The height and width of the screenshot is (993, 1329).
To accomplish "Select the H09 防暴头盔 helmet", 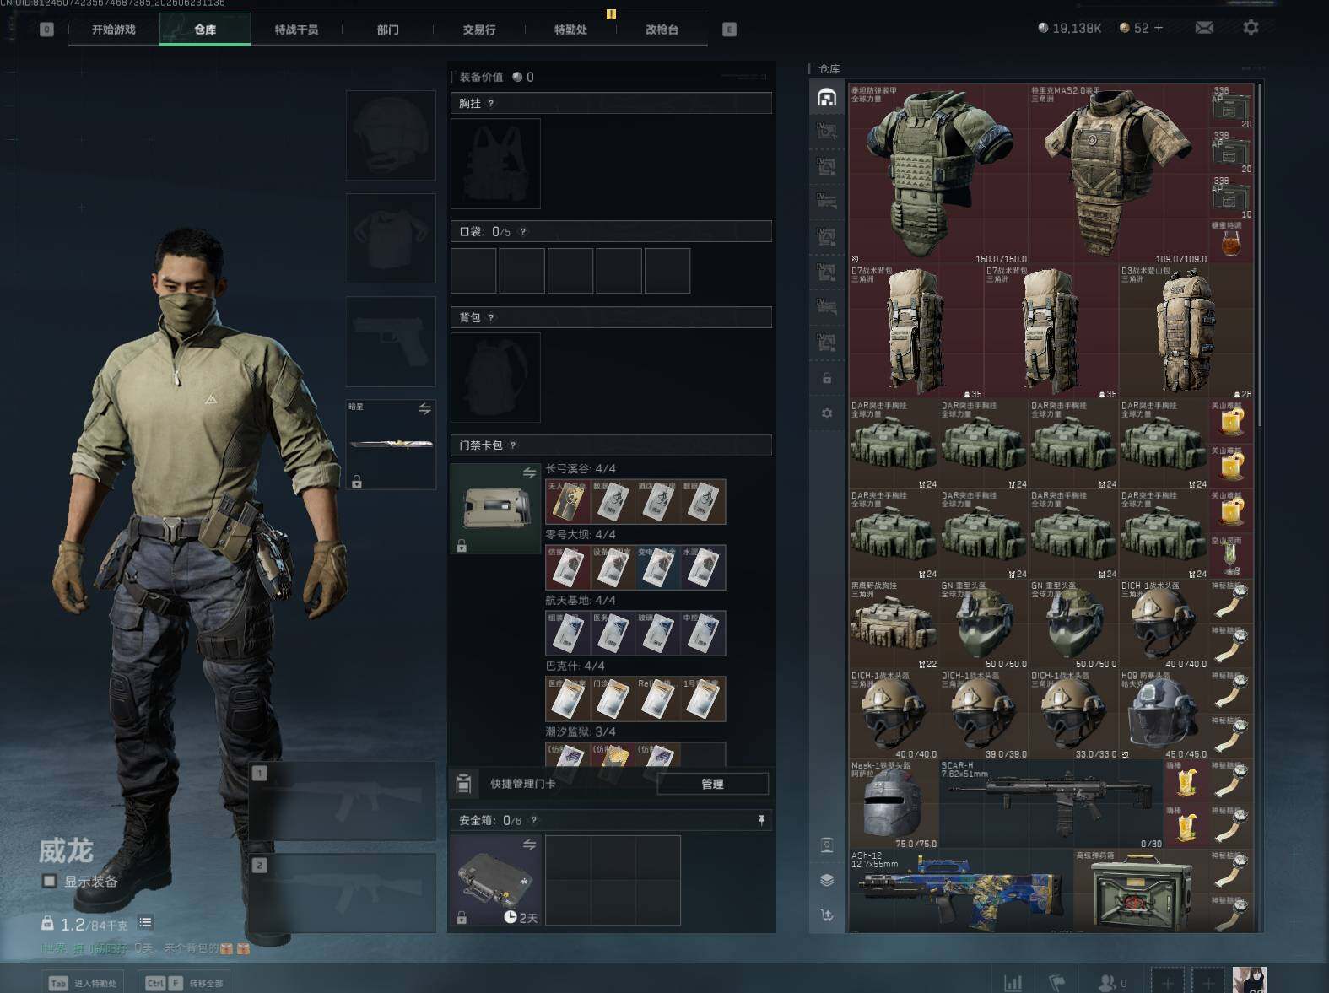I will point(1164,715).
